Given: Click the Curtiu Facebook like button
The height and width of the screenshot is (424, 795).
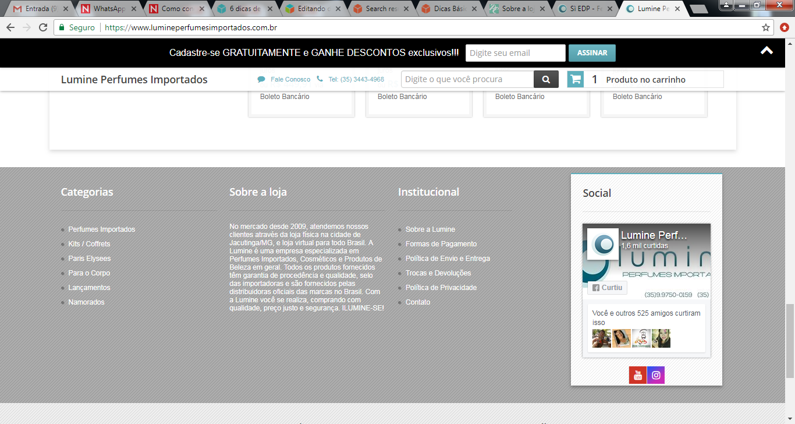Looking at the screenshot, I should click(607, 288).
